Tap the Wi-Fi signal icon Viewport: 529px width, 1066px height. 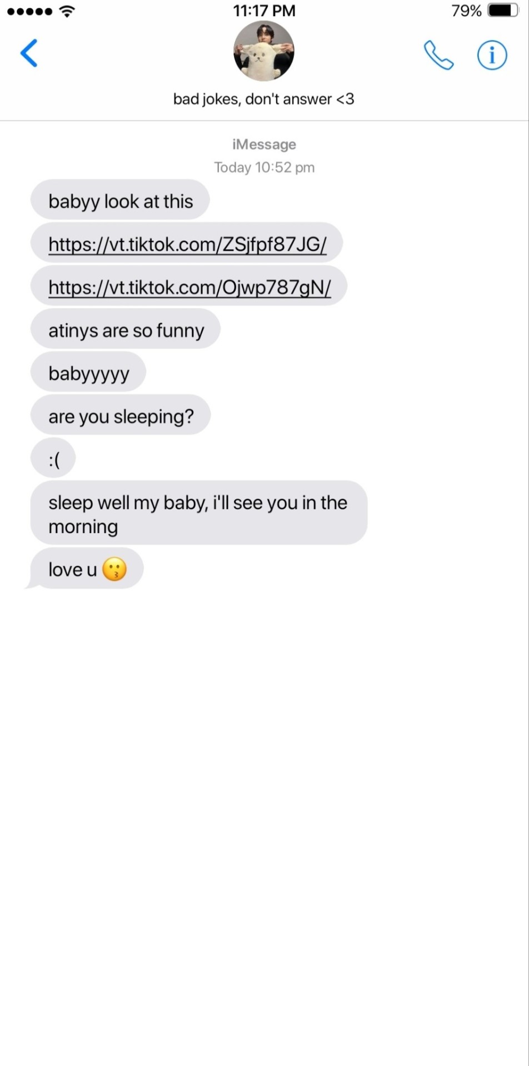(67, 11)
